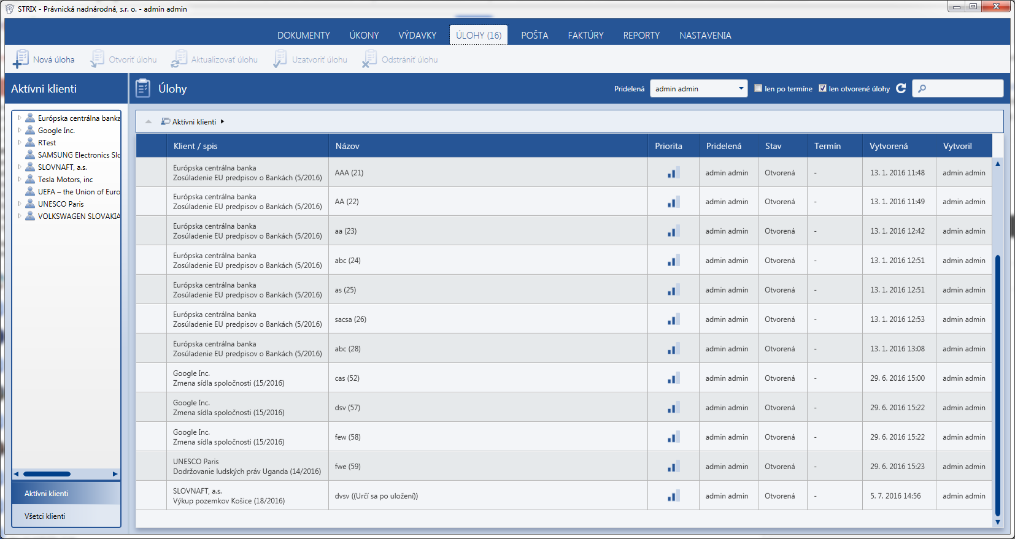Click the STRIX app icon in the title bar
1015x539 pixels.
pos(10,9)
